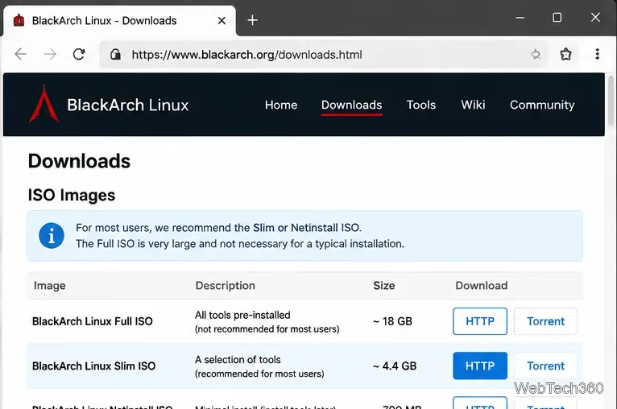This screenshot has height=409, width=617.
Task: Open the Wiki nav item
Action: [473, 105]
